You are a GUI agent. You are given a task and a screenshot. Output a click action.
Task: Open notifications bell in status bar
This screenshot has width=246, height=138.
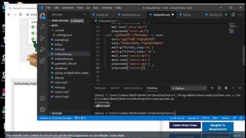pyautogui.click(x=241, y=118)
